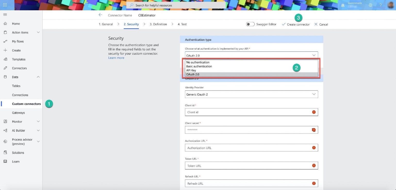Image resolution: width=396 pixels, height=190 pixels.
Task: Select API Key from authentication list
Action: pyautogui.click(x=191, y=70)
